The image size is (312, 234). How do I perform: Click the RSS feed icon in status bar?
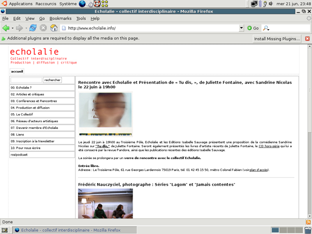click(x=306, y=222)
